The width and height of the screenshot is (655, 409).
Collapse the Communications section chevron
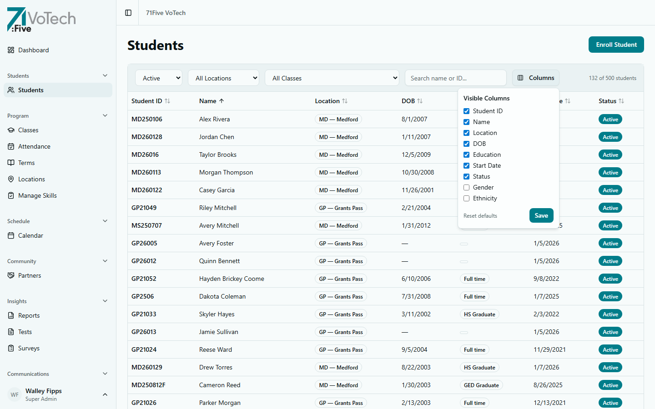(105, 374)
